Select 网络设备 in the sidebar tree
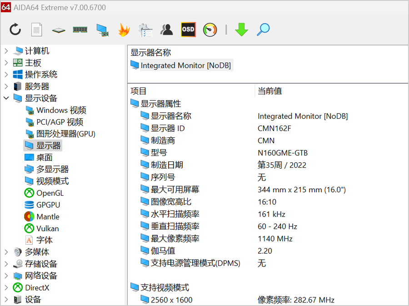 [x=41, y=276]
